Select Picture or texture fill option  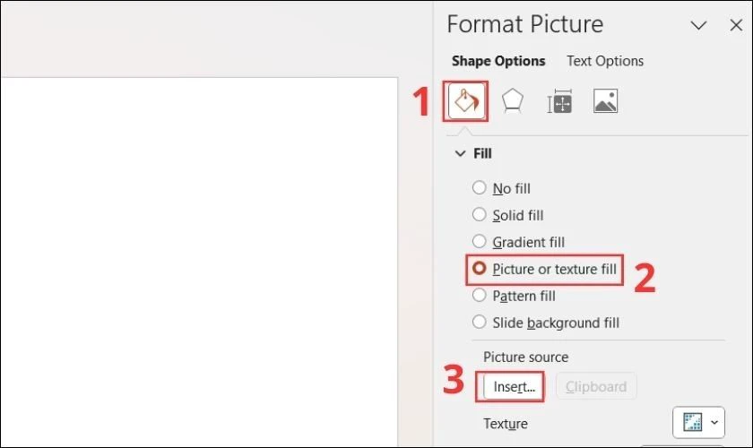coord(544,269)
